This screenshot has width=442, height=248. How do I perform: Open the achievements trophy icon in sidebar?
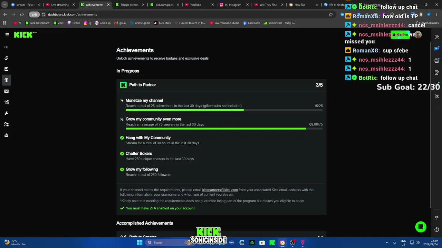(x=6, y=80)
